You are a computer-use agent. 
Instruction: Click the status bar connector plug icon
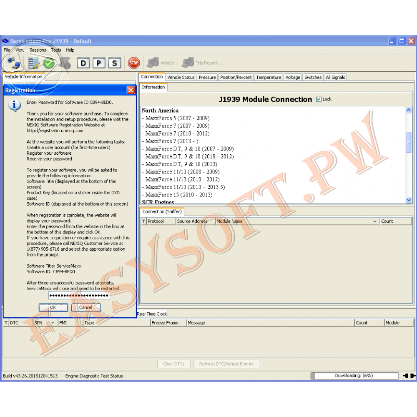coord(409,376)
